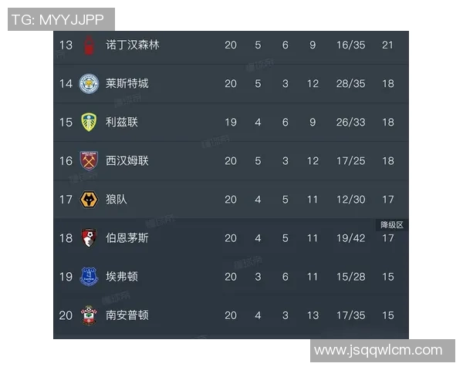Click the 降级区 relegation zone label
463x370 pixels.
392,224
